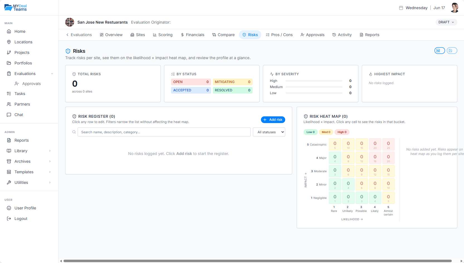Click the RESOLVED status chip
This screenshot has width=464, height=263.
point(233,90)
